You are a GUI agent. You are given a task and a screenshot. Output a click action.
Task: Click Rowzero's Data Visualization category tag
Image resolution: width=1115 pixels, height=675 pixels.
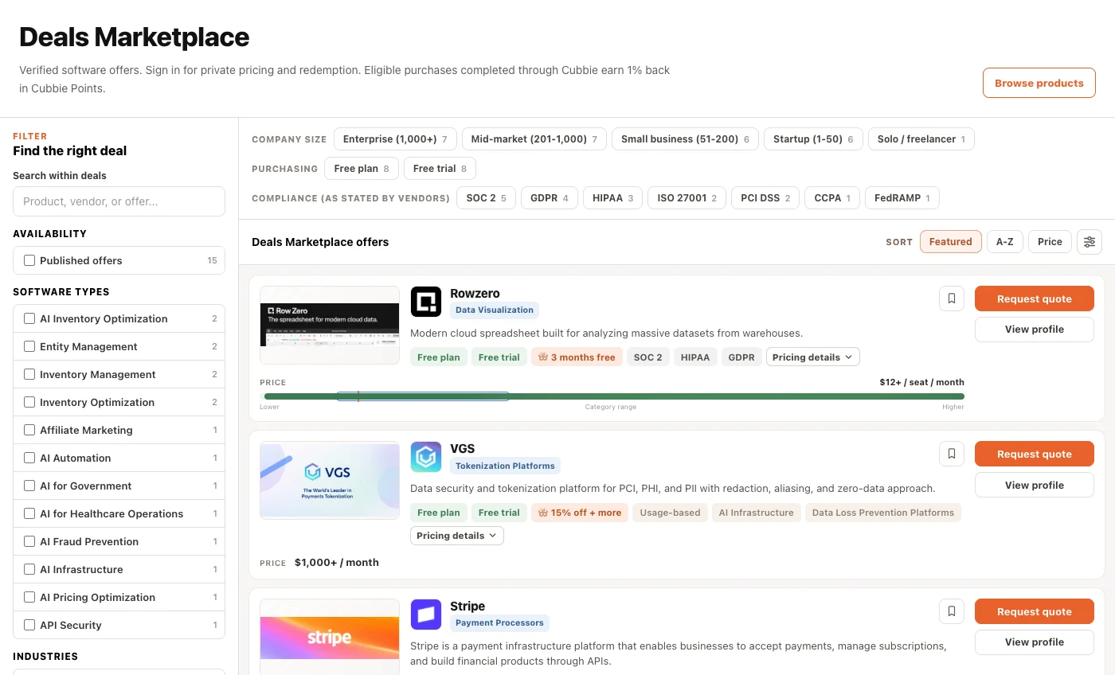point(495,310)
